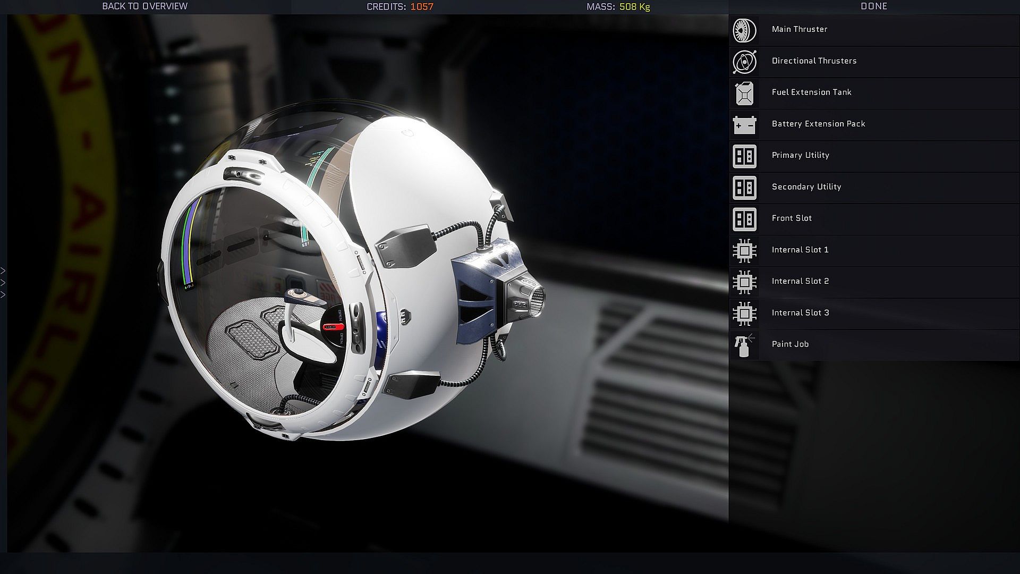
Task: Click the Paint Job spray bottle icon
Action: click(x=744, y=345)
